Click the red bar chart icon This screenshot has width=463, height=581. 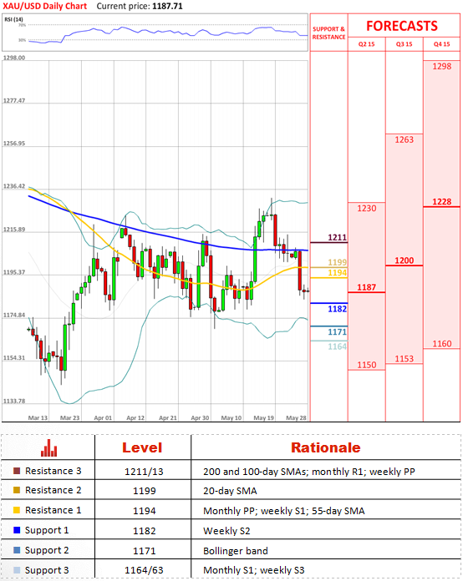click(49, 447)
